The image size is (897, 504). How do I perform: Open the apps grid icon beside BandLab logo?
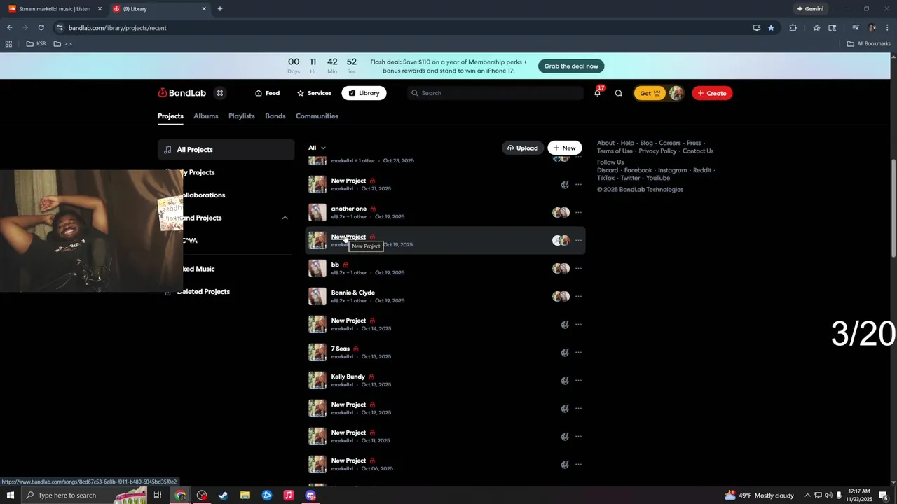(219, 93)
